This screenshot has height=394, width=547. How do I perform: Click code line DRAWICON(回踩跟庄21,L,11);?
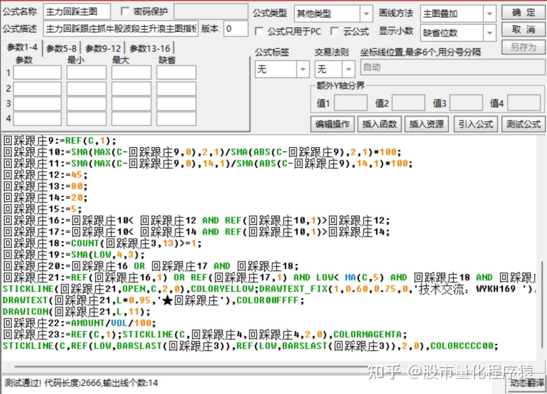coord(76,312)
